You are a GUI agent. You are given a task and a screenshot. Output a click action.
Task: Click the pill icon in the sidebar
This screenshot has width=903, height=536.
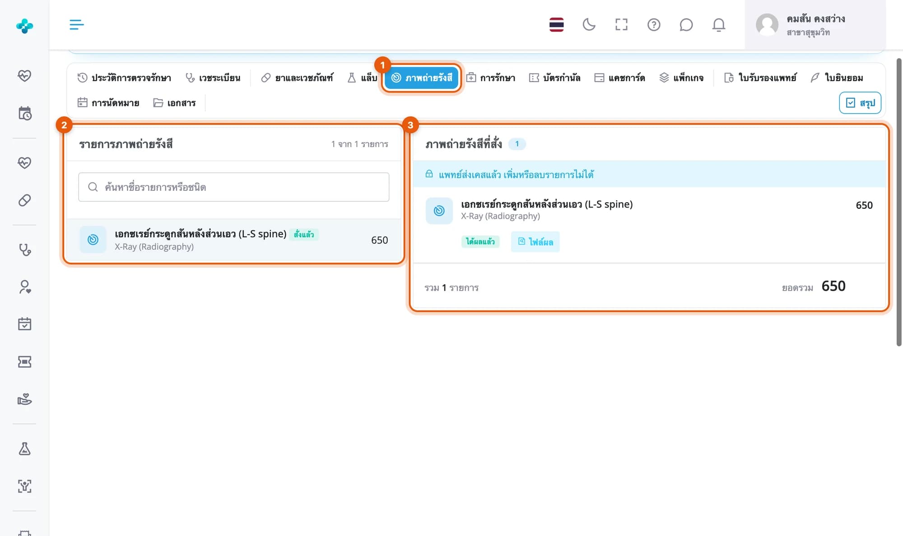point(24,200)
